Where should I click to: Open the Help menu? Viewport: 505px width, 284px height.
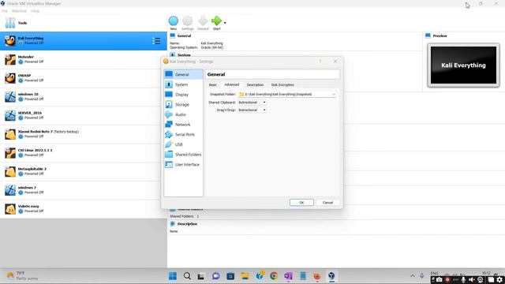coord(35,11)
